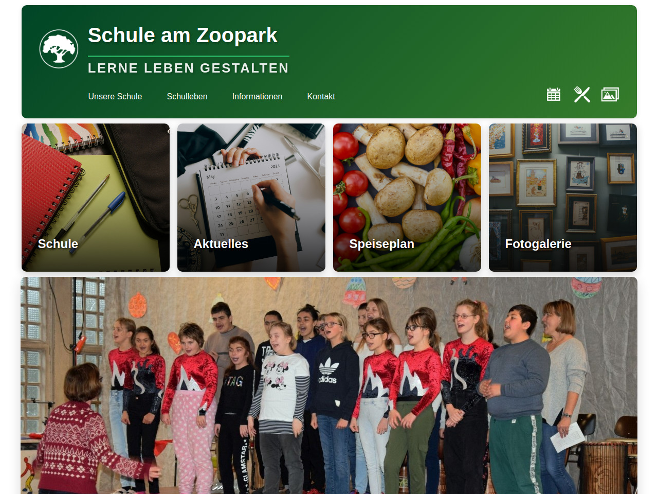Click the LERNE LEBEN GESTALTEN slogan

188,68
